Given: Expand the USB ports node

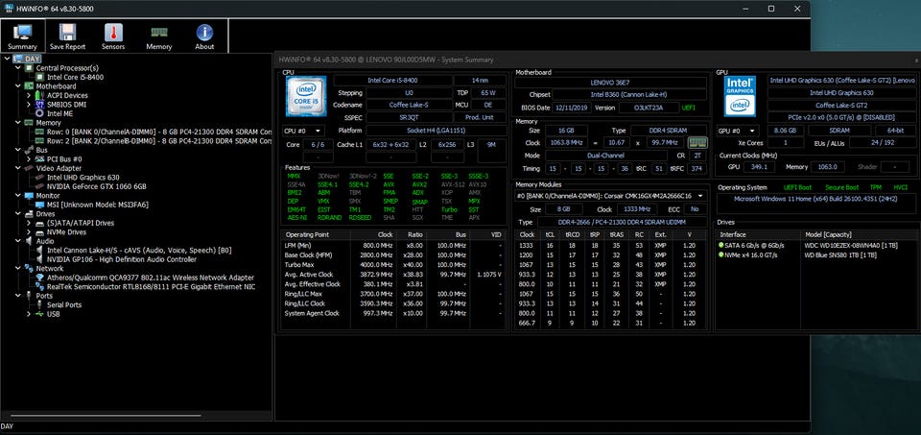Looking at the screenshot, I should tap(28, 313).
